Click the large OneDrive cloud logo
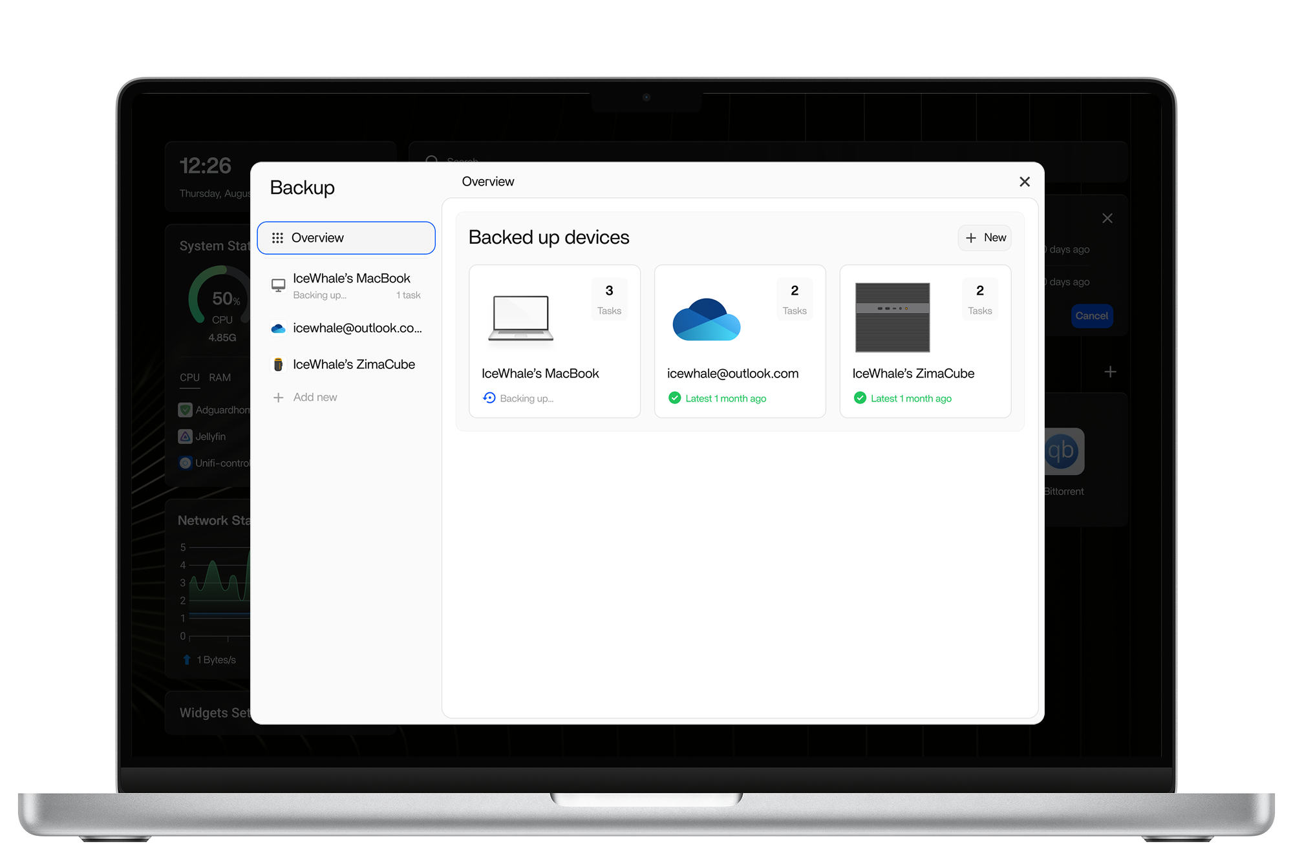 [706, 319]
